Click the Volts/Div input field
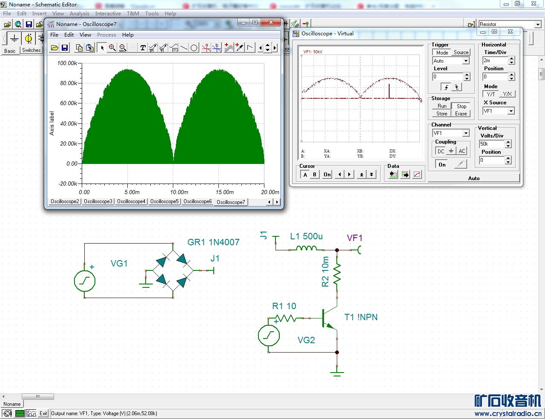 click(x=491, y=144)
